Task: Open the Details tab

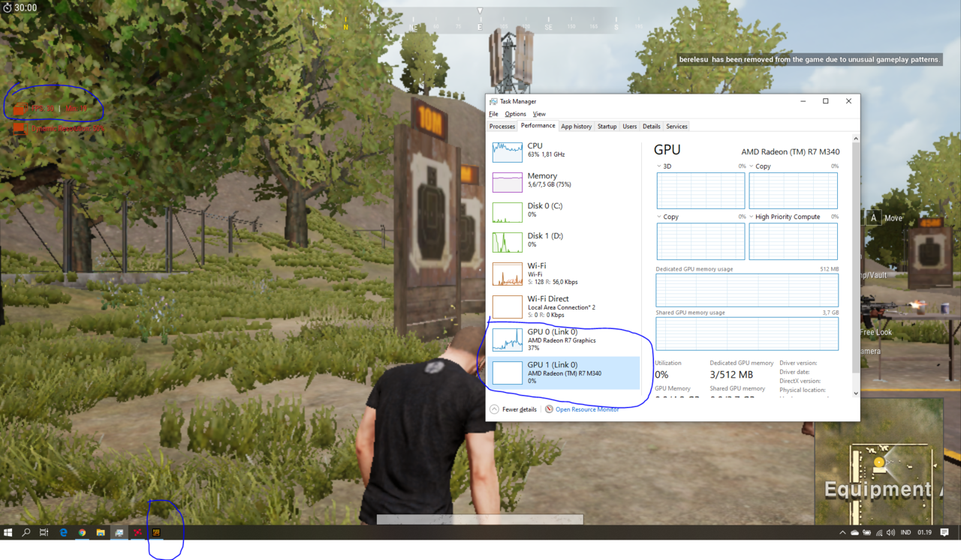Action: [652, 127]
